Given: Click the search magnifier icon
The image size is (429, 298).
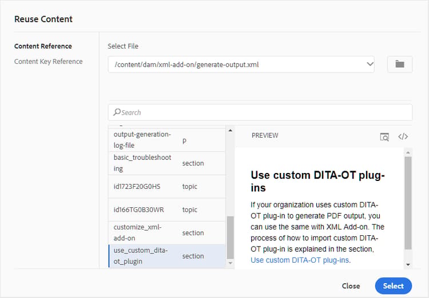Looking at the screenshot, I should click(117, 112).
